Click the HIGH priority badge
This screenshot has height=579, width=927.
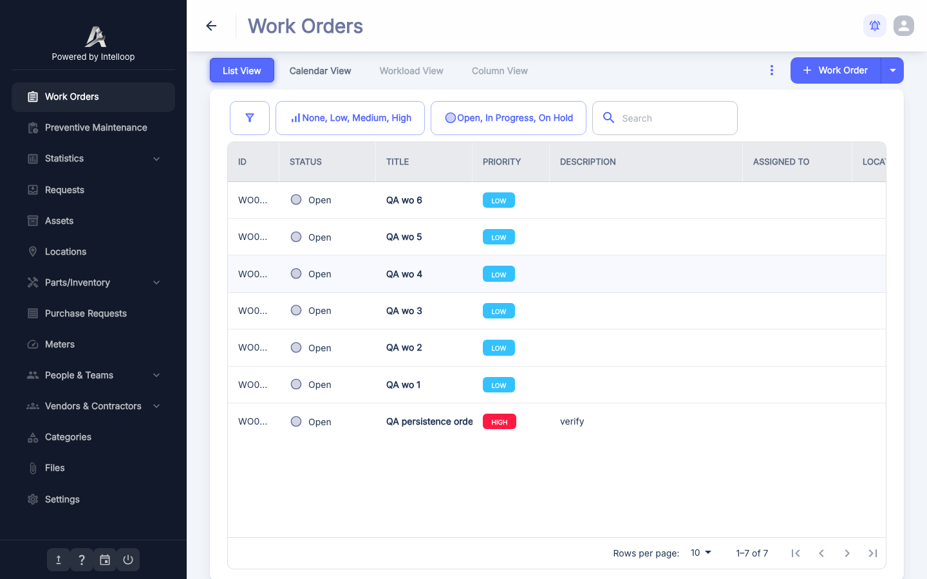pyautogui.click(x=500, y=421)
